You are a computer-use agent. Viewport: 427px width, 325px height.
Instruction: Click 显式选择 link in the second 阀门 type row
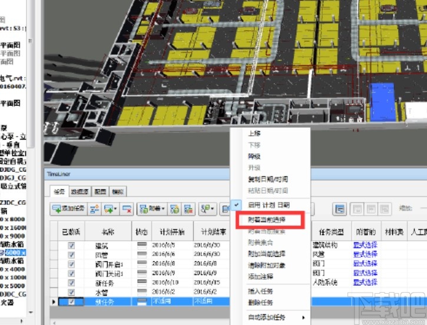(365, 273)
